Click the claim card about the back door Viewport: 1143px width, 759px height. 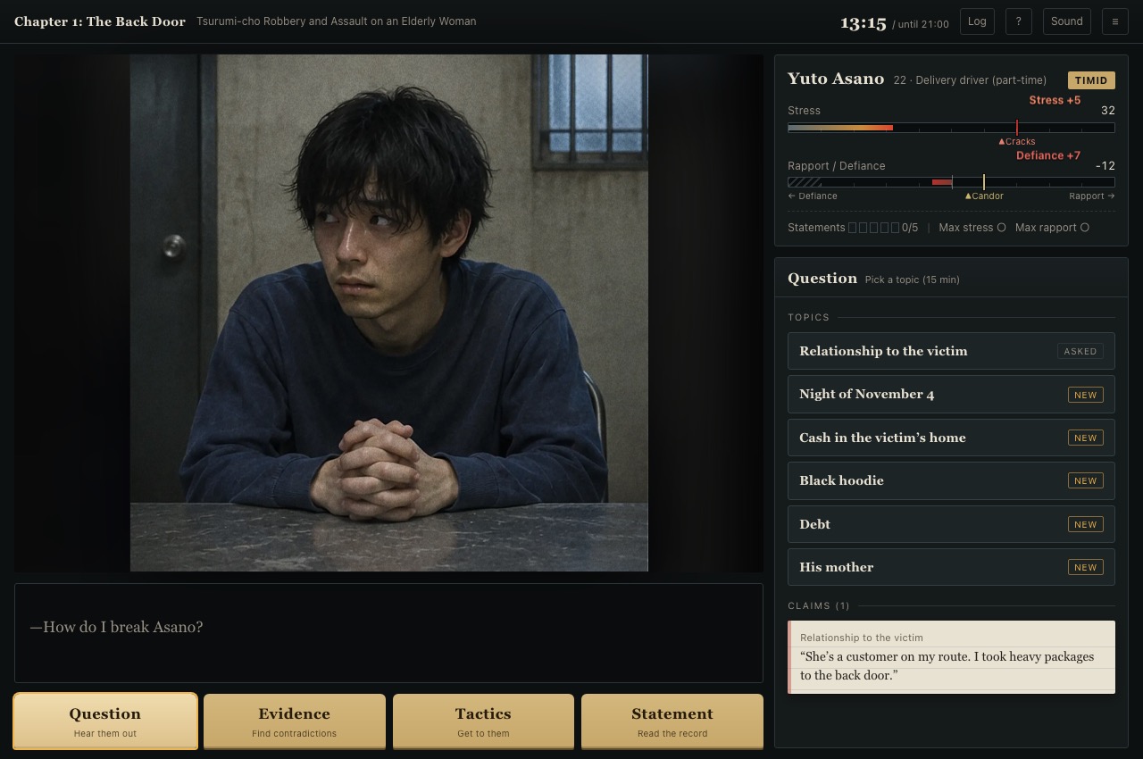[951, 657]
